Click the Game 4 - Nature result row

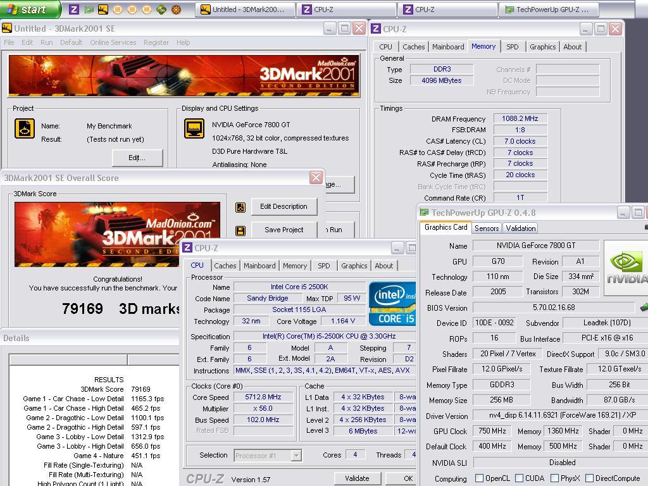click(117, 456)
